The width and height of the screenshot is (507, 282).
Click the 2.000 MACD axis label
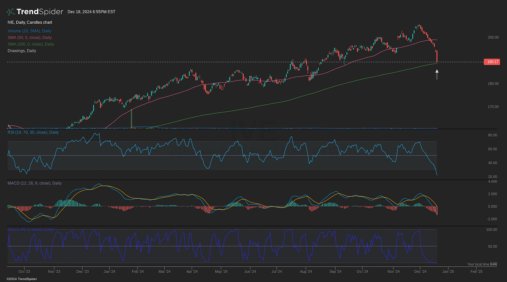[x=492, y=194]
